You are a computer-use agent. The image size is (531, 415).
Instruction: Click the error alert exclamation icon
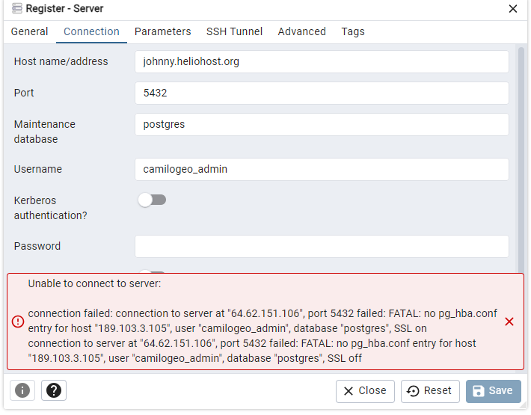[18, 322]
